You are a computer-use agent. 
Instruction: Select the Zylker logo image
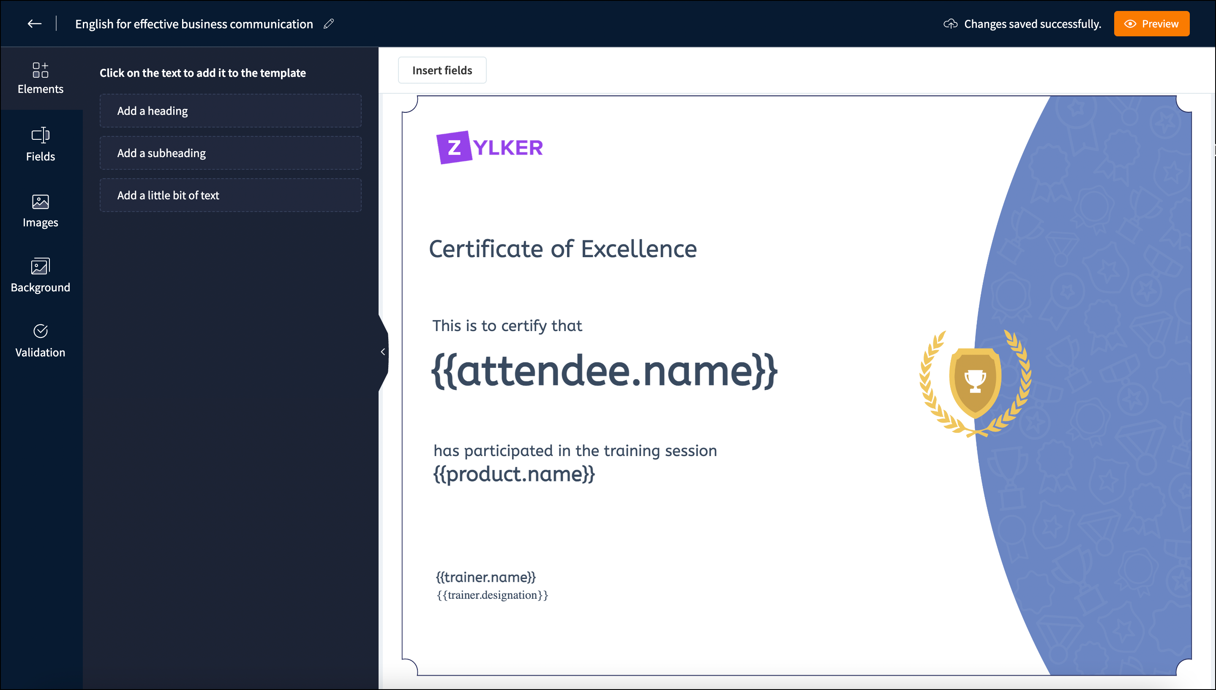point(489,147)
